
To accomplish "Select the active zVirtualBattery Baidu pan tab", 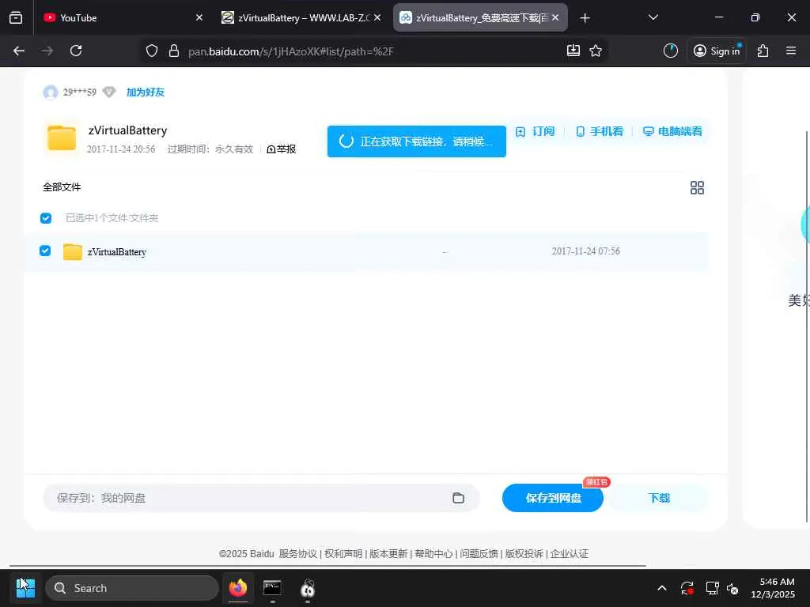I will pyautogui.click(x=480, y=17).
